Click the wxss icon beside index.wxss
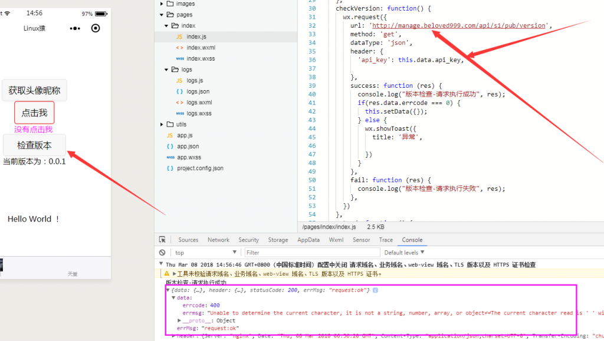604x341 pixels. point(180,58)
